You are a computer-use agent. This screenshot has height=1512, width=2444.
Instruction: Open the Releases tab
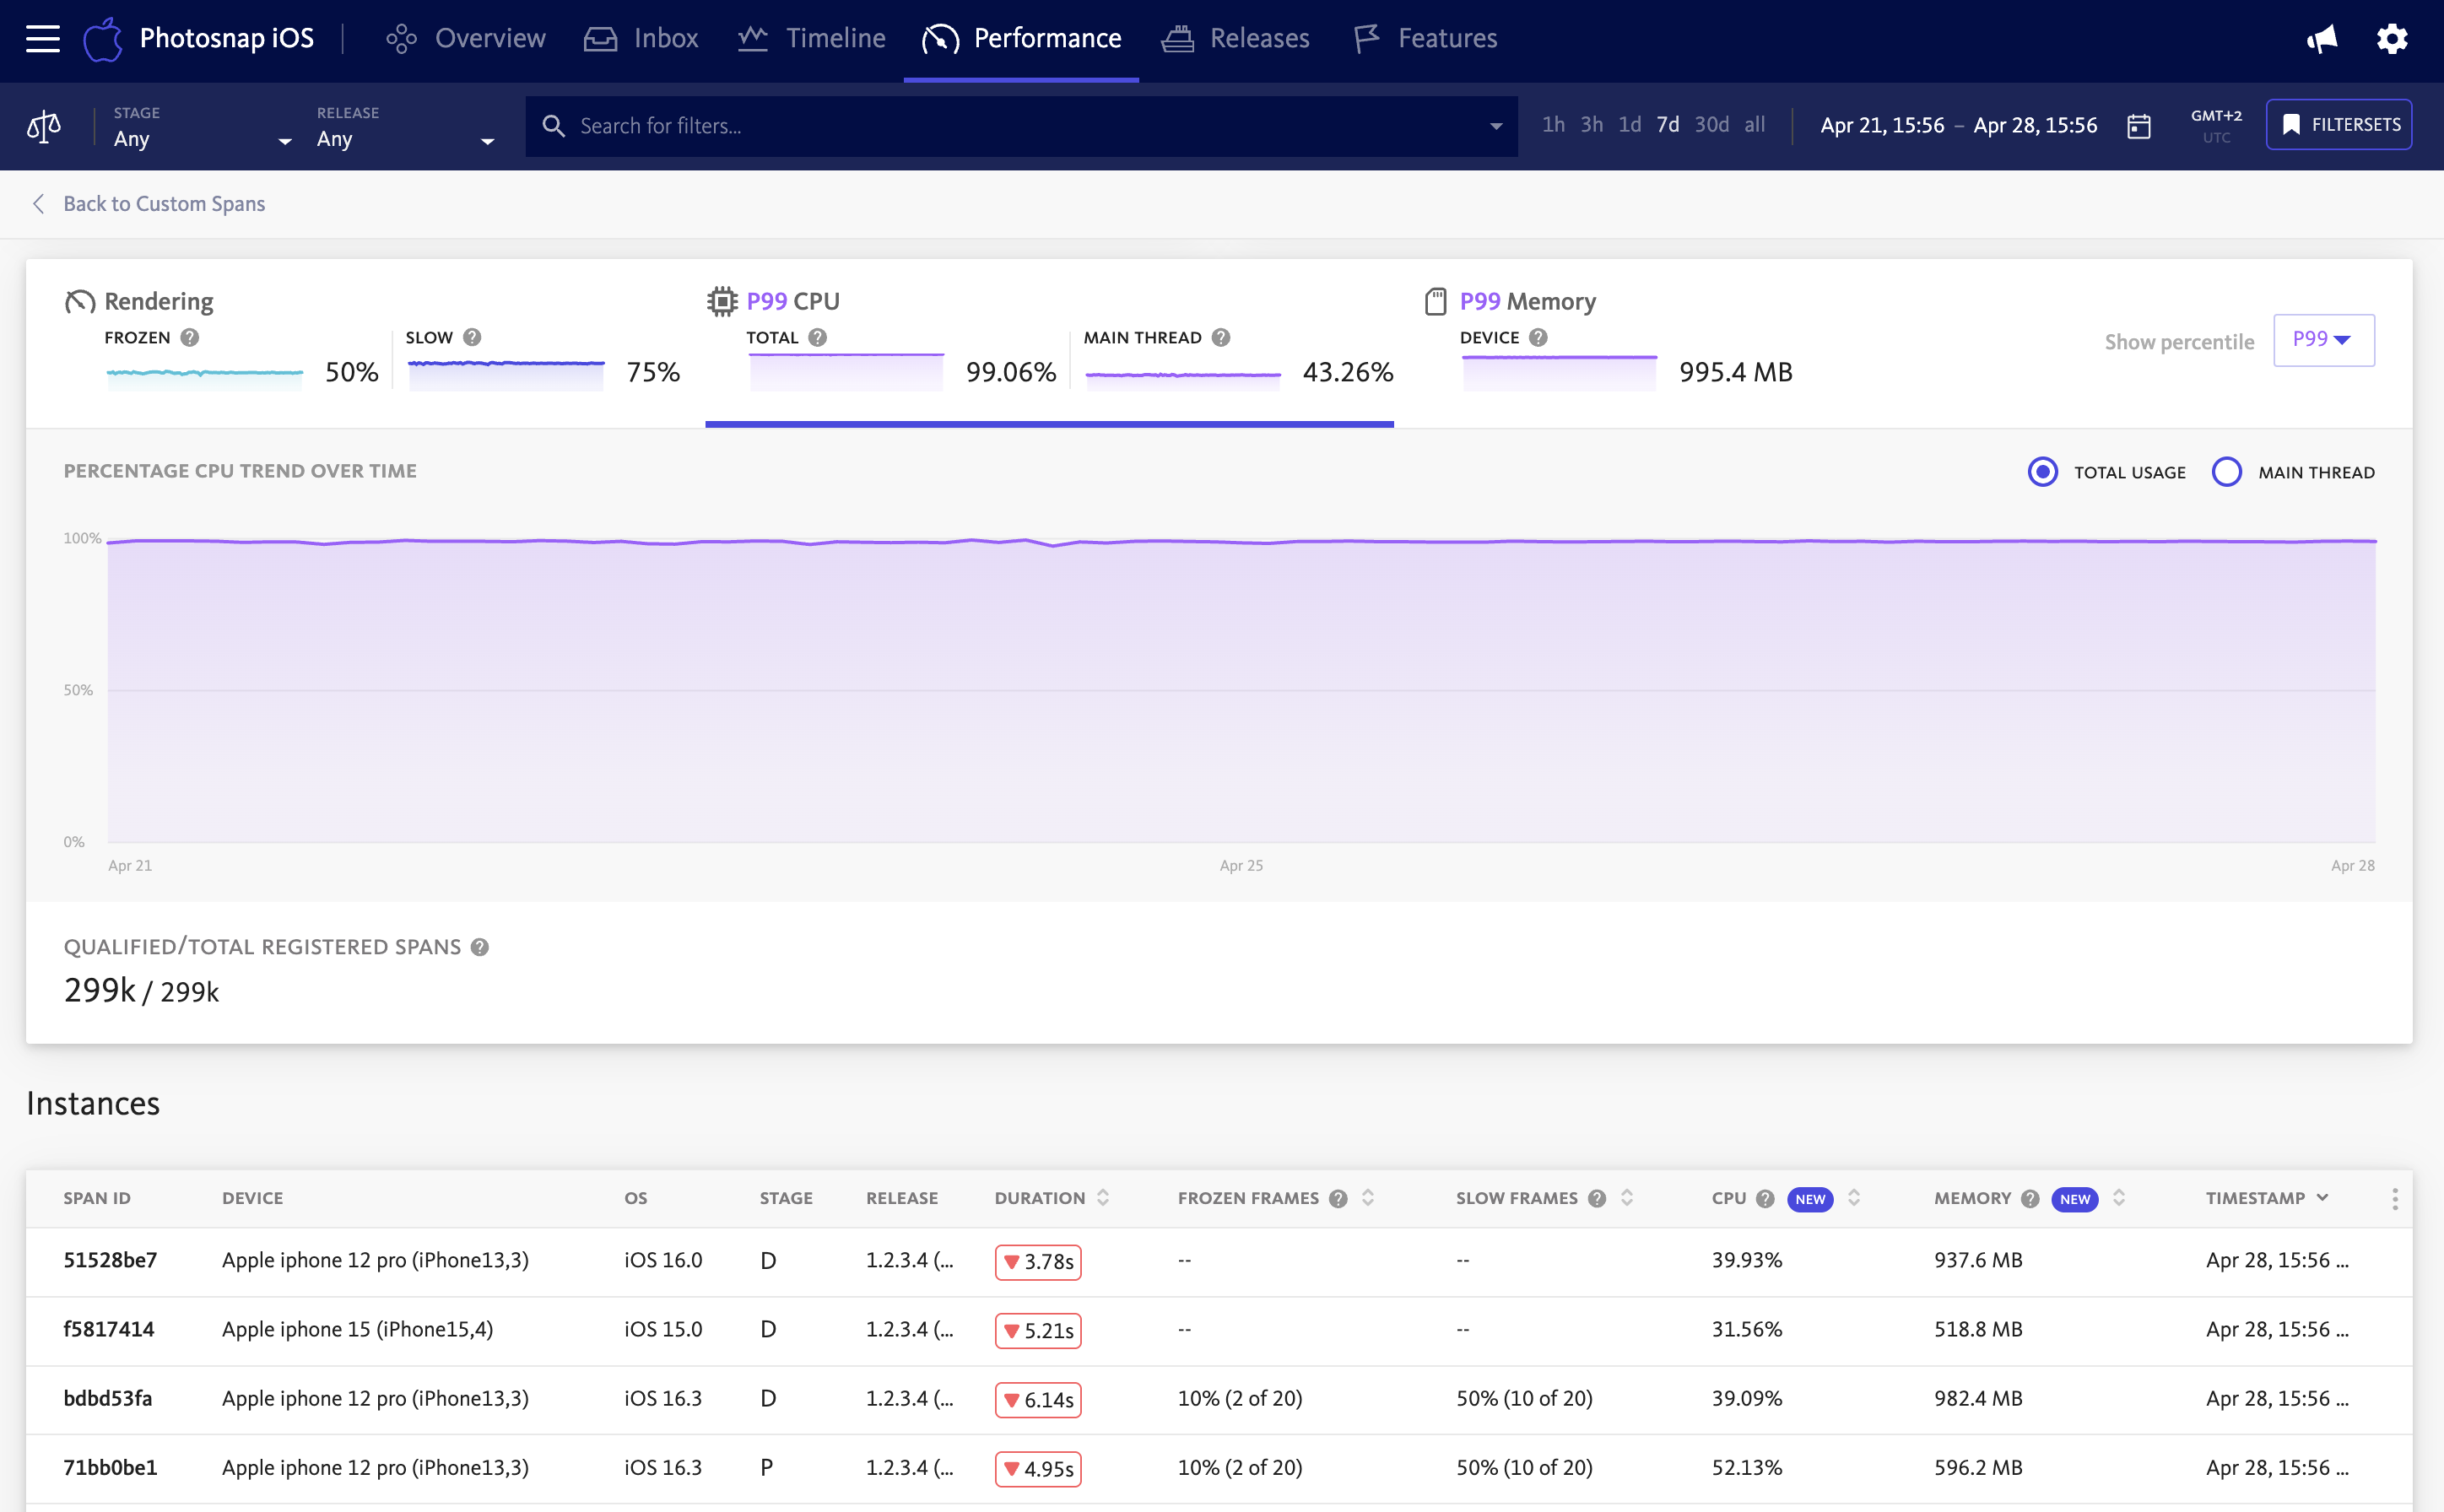tap(1235, 39)
